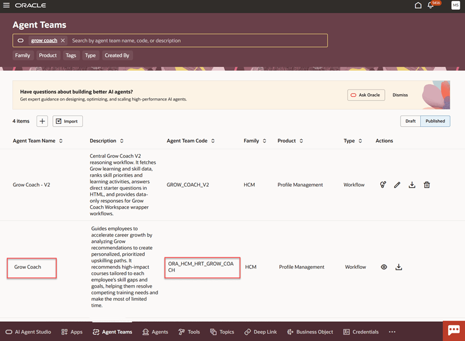Open the MS user profile avatar
This screenshot has width=465, height=341.
pos(456,5)
